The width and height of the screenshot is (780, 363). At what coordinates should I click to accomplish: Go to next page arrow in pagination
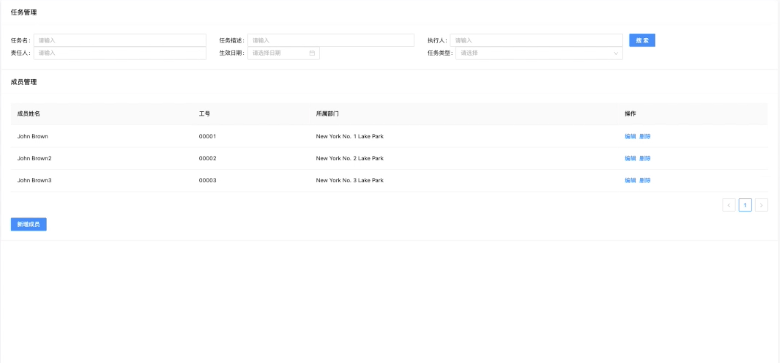[x=761, y=205]
